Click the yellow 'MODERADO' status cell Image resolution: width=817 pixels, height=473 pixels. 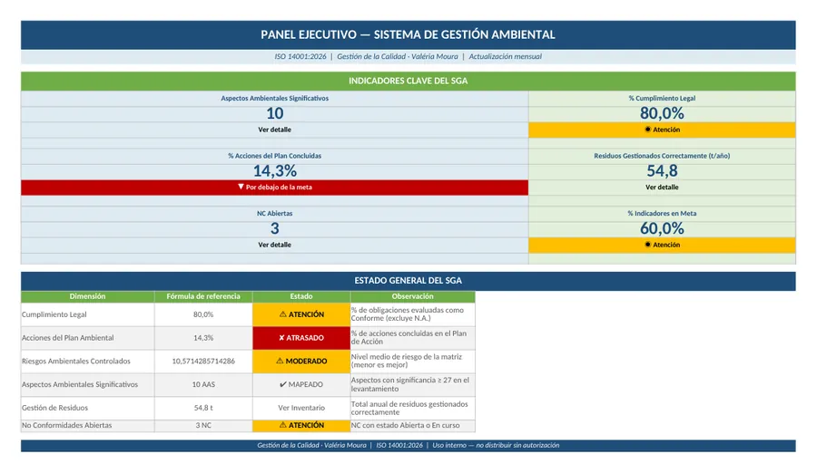(x=301, y=362)
